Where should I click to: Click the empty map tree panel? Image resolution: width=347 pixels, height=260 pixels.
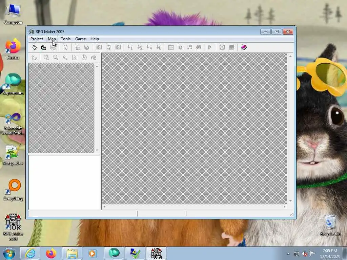tap(64, 182)
